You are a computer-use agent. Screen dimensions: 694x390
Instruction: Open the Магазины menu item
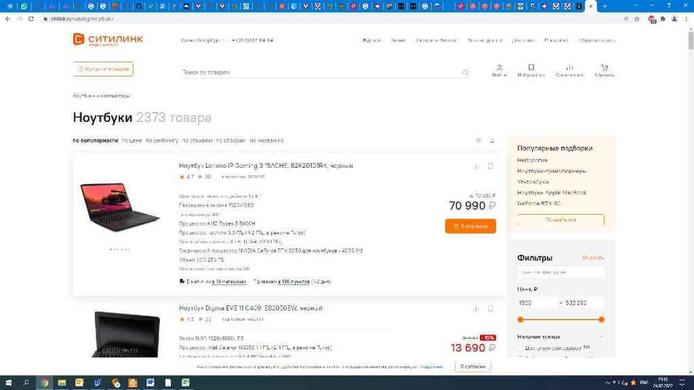[x=556, y=40]
